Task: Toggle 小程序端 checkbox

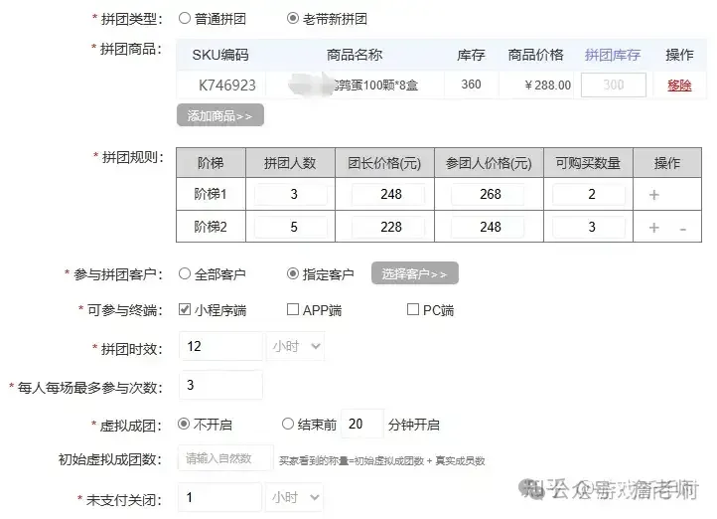Action: pos(185,310)
